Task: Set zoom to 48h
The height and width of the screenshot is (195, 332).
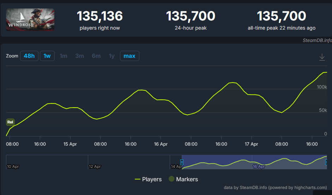Action: (x=29, y=56)
